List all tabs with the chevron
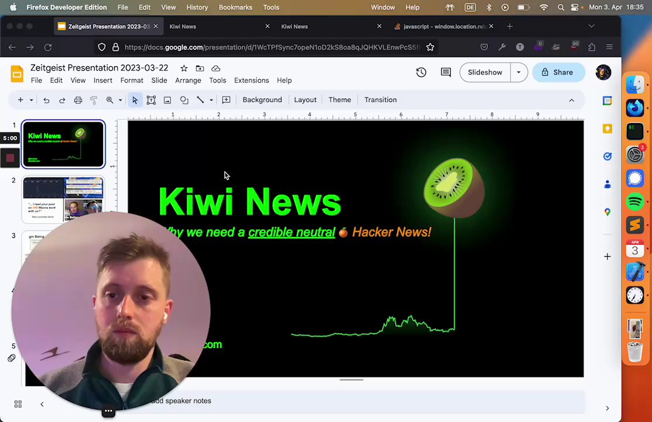Viewport: 652px width, 422px height. [x=591, y=26]
